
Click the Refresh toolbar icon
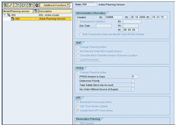tap(36, 5)
